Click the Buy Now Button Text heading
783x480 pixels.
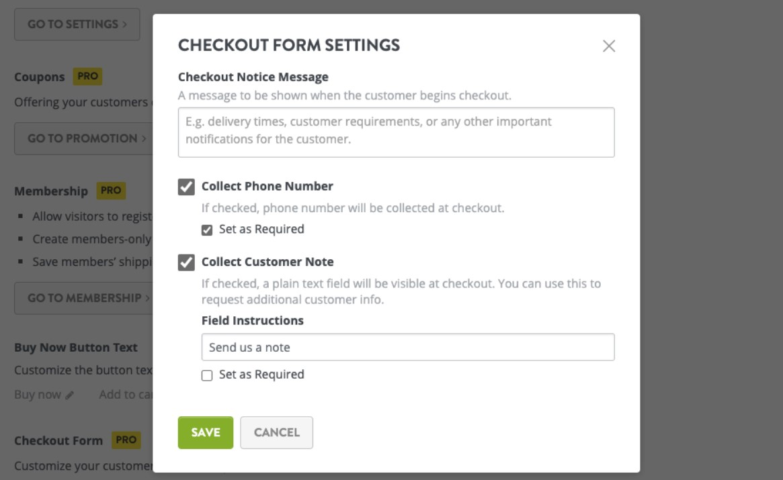click(x=75, y=348)
